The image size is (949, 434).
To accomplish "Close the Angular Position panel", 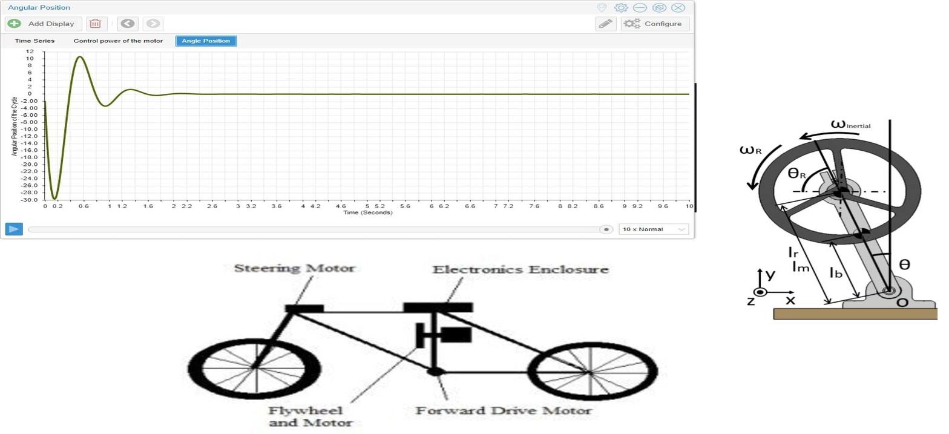I will pos(678,8).
